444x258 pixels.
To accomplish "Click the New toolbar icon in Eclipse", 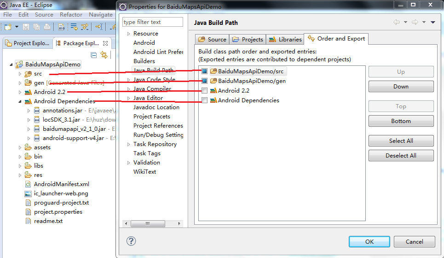I will click(x=8, y=27).
